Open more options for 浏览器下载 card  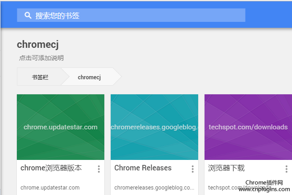tap(287, 169)
